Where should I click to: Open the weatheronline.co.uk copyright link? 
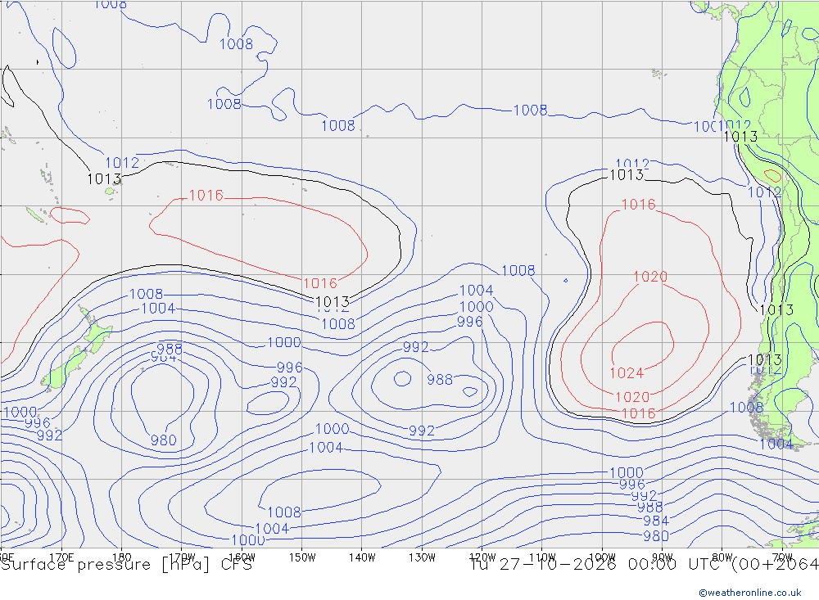[750, 593]
